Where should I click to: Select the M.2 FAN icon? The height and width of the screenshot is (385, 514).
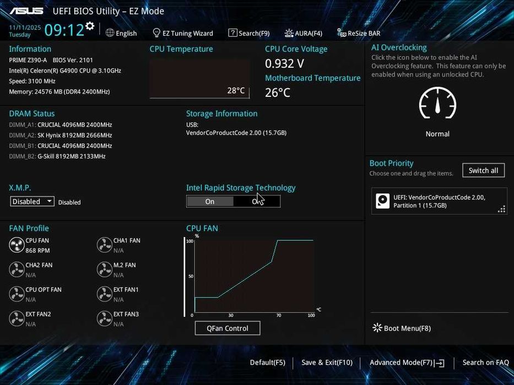(x=105, y=269)
